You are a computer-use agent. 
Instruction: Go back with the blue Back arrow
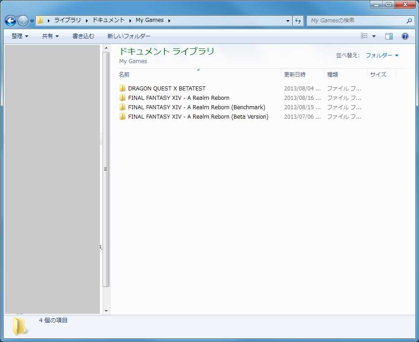(10, 21)
